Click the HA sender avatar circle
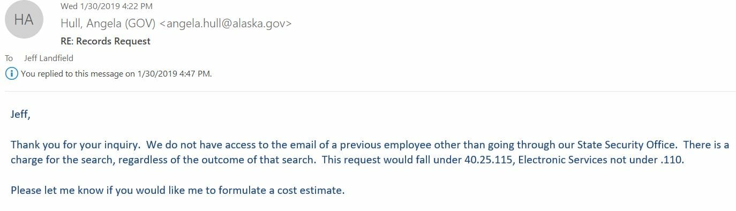Screen dimensions: 736x211 pos(24,20)
